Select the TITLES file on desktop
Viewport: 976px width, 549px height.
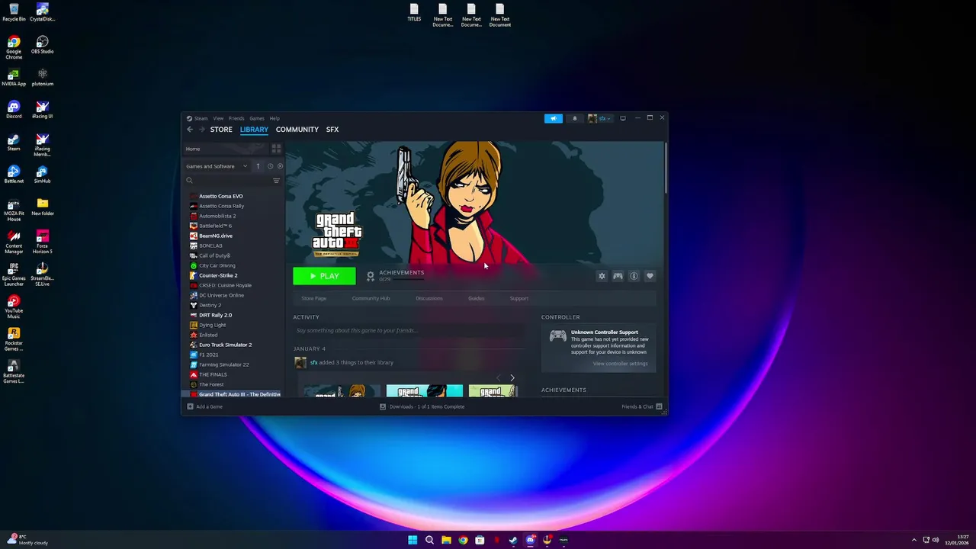coord(414,13)
